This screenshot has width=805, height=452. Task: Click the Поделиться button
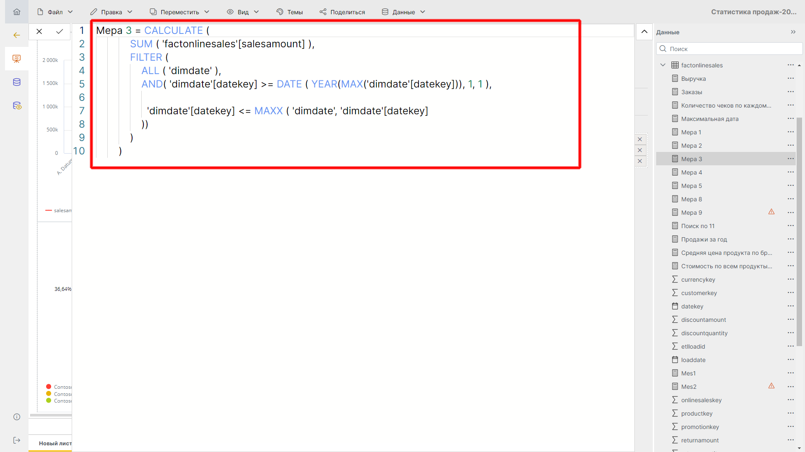click(342, 12)
